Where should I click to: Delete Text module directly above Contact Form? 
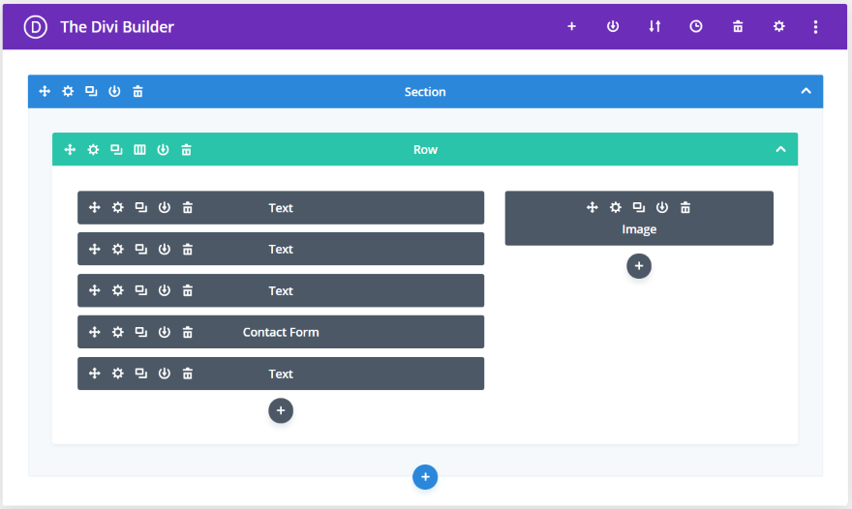pyautogui.click(x=188, y=290)
